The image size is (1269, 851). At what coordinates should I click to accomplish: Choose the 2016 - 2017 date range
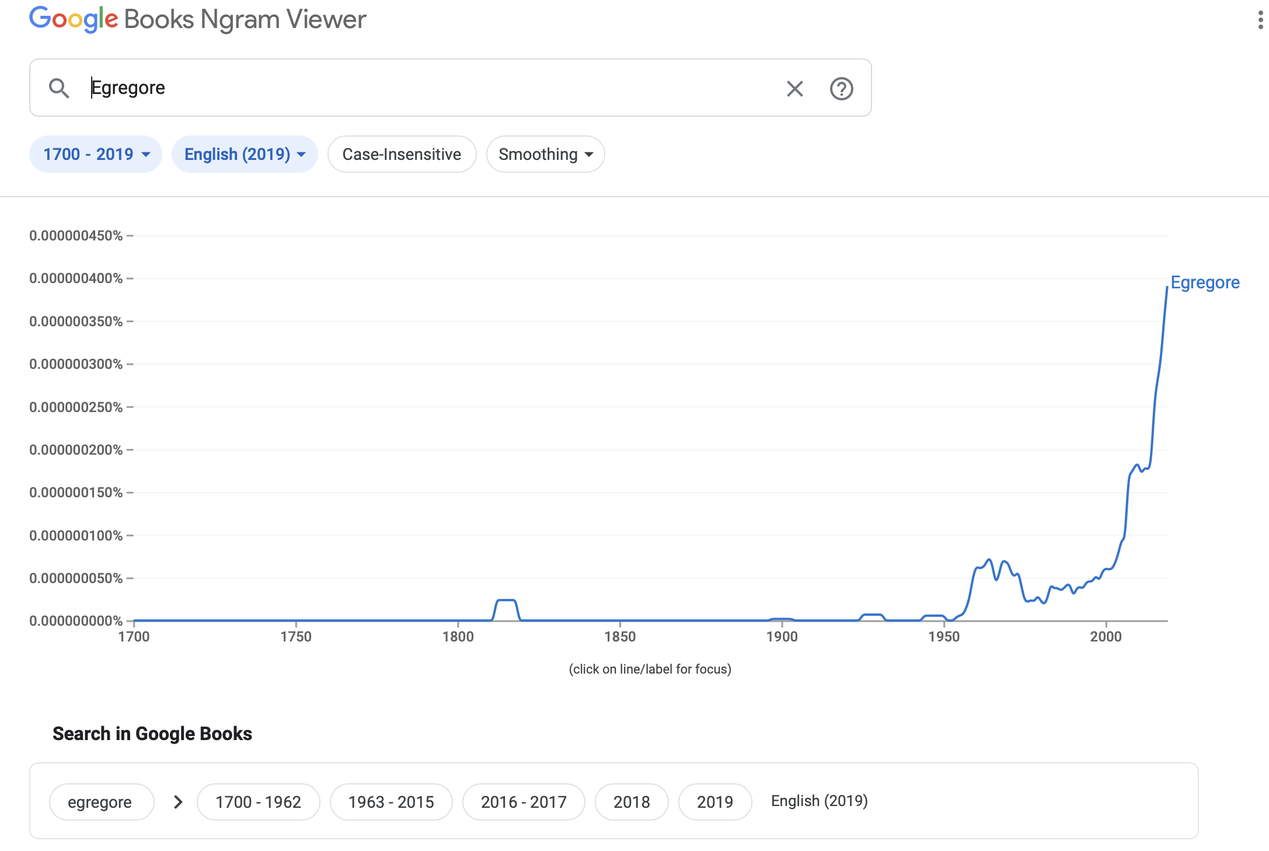click(x=524, y=802)
